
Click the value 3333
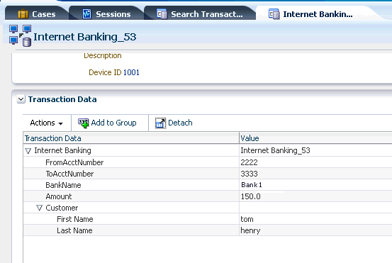click(249, 174)
